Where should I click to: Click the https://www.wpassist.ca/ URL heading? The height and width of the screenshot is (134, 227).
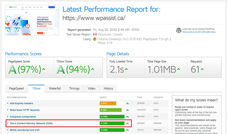coord(94,18)
